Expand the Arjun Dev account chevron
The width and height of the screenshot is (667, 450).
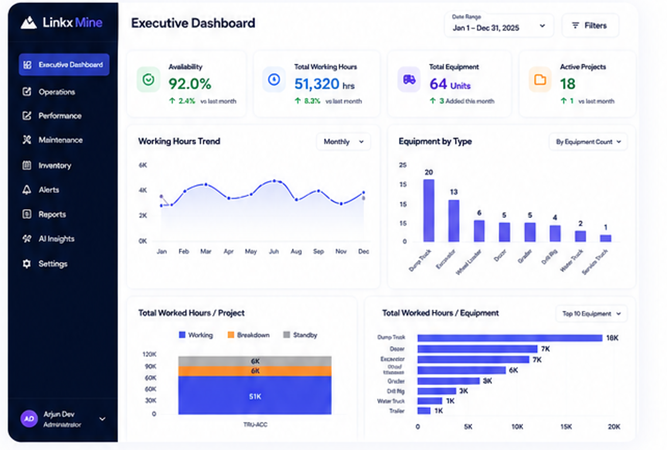pyautogui.click(x=102, y=419)
